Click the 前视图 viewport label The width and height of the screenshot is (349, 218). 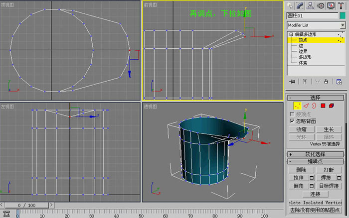tap(150, 5)
